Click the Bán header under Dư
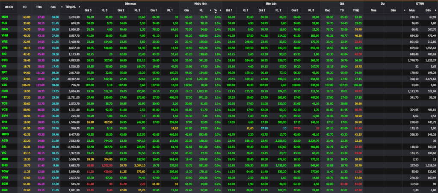 pos(394,10)
